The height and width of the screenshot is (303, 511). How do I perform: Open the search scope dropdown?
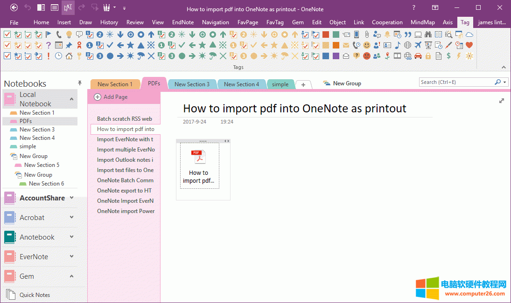[504, 82]
